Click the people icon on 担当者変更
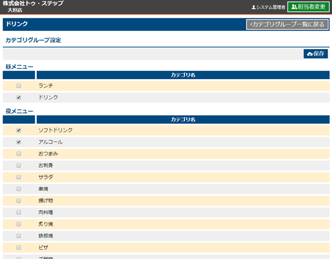The width and height of the screenshot is (332, 259). click(294, 7)
